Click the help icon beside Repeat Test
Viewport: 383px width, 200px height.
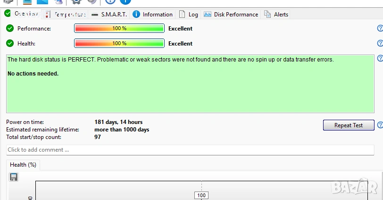pyautogui.click(x=380, y=125)
